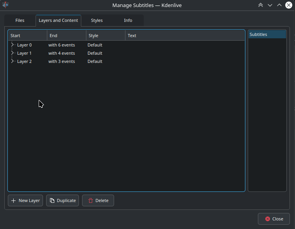
Task: Click the End column header
Action: pos(66,36)
